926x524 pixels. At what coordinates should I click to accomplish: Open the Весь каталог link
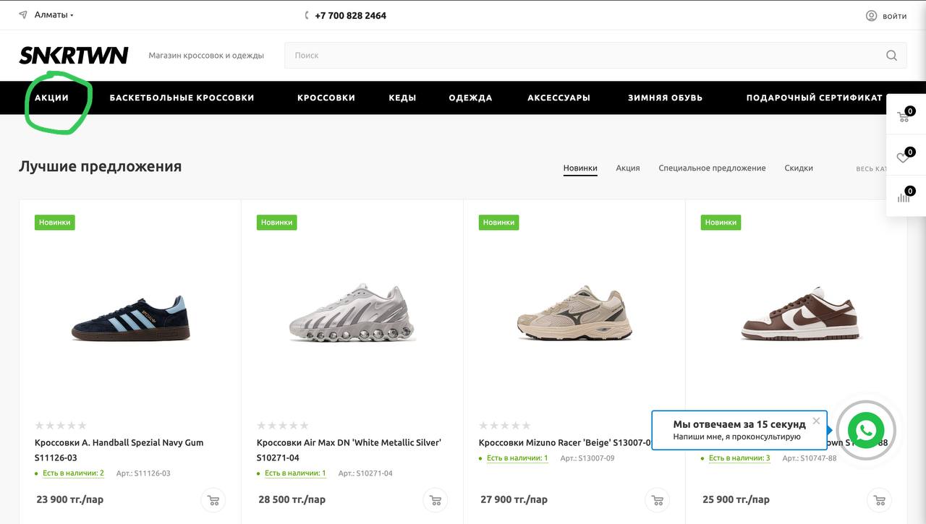click(872, 168)
